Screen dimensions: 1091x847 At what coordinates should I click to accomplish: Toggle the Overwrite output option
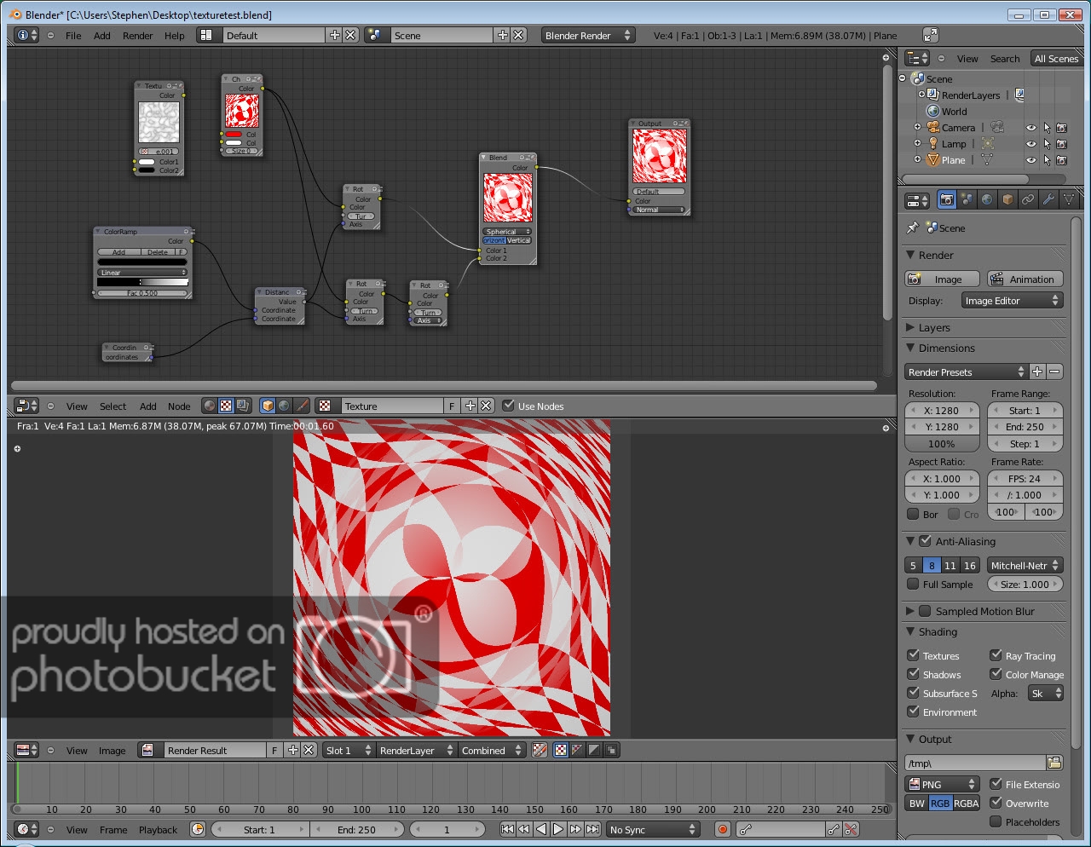996,803
